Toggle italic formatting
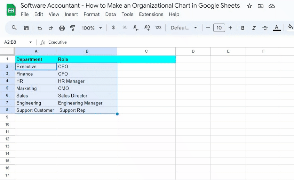Screen dimensions: 294x180 pos(254,28)
